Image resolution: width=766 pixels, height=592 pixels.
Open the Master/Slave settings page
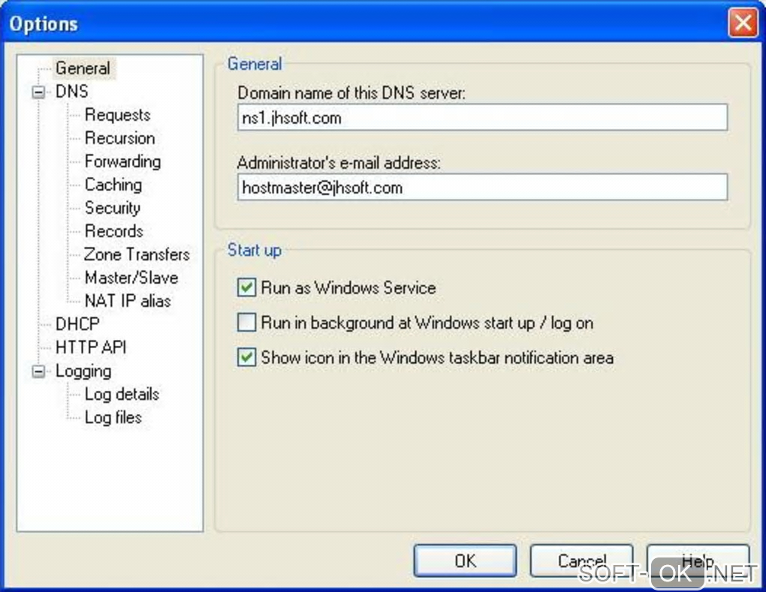[x=131, y=278]
